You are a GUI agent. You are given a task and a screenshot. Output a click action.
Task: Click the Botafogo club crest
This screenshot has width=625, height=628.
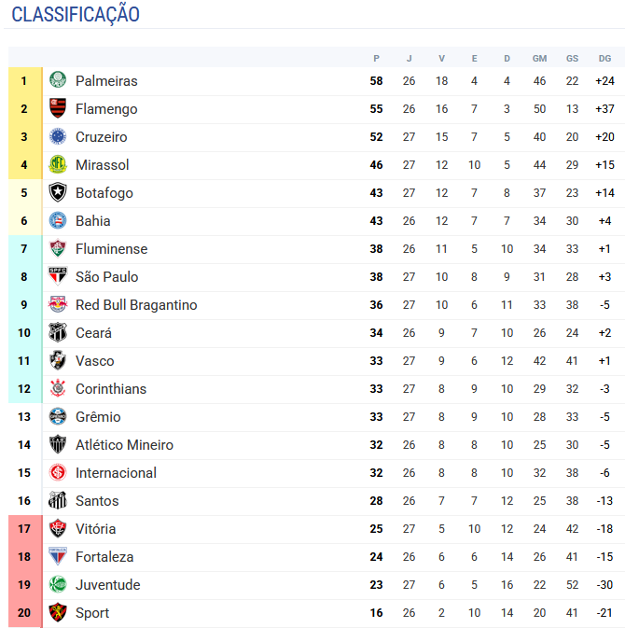(x=58, y=193)
